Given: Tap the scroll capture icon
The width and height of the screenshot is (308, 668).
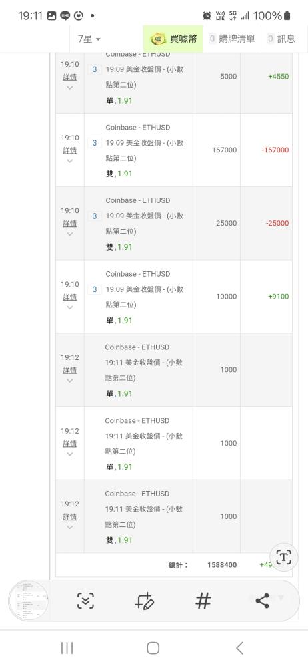Looking at the screenshot, I should click(85, 601).
